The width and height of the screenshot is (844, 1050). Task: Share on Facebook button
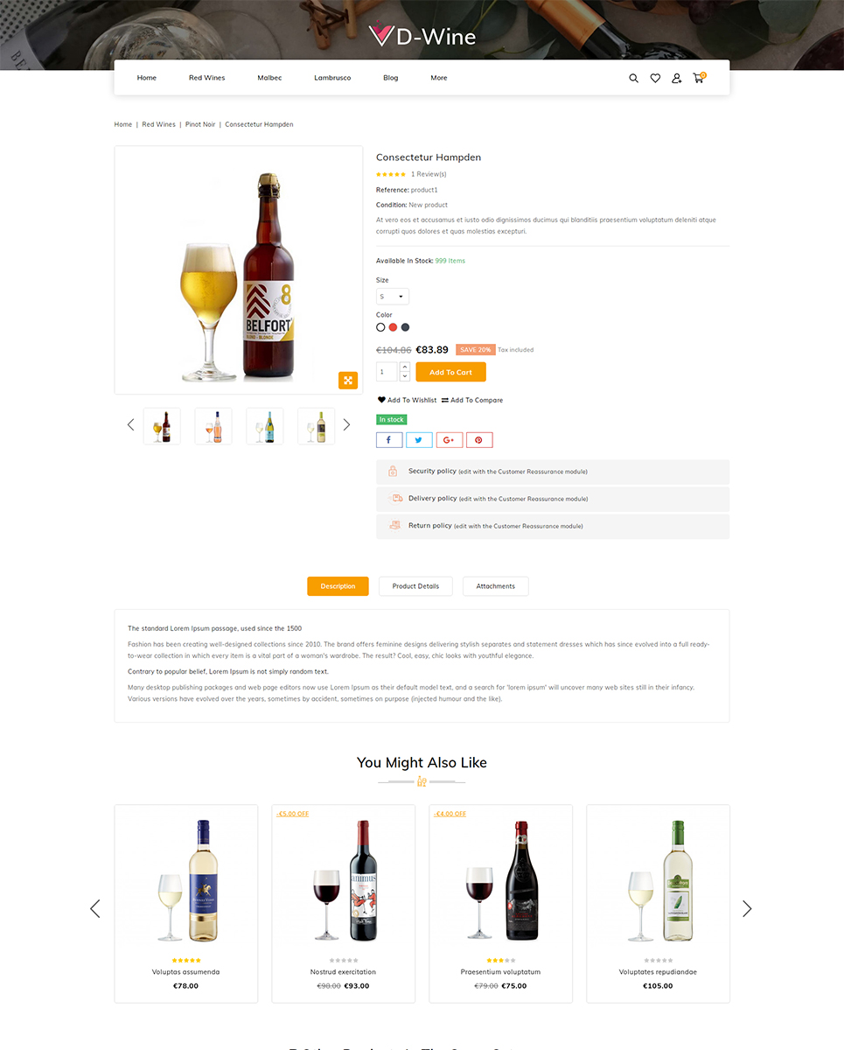pyautogui.click(x=389, y=440)
